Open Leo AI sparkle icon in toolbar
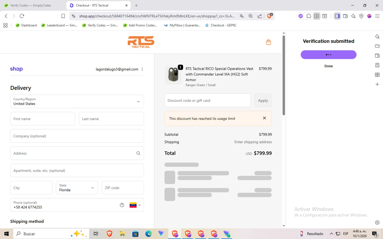This screenshot has height=239, width=383. pyautogui.click(x=353, y=16)
